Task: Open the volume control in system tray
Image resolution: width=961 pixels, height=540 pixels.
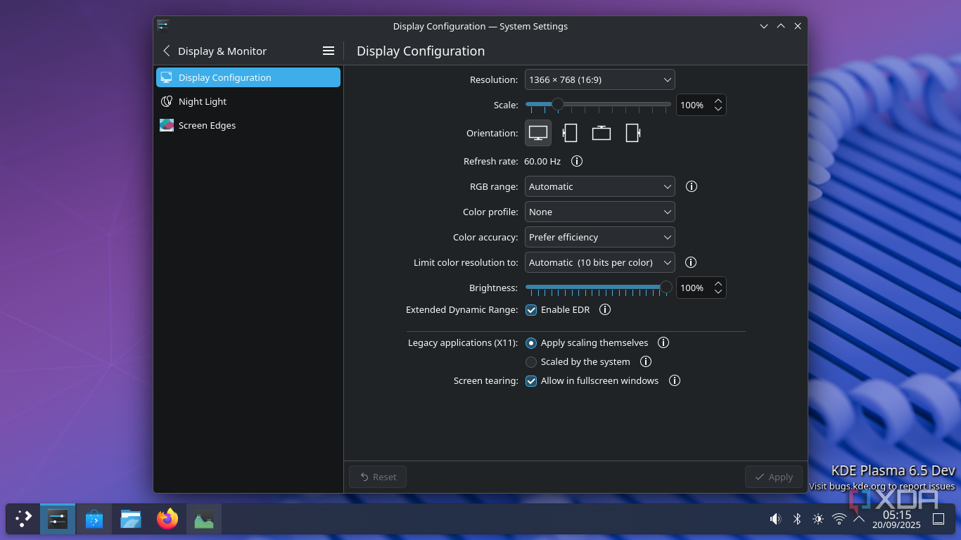Action: tap(775, 519)
